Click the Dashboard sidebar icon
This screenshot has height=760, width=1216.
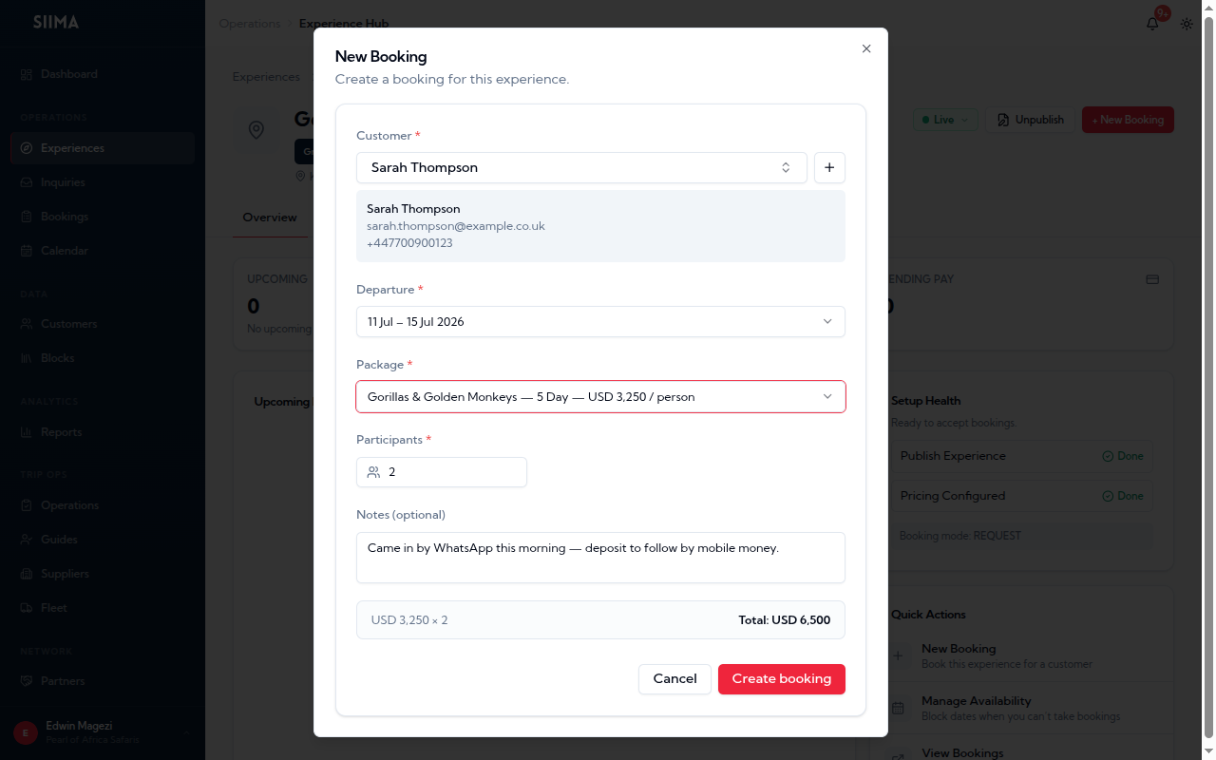[27, 74]
